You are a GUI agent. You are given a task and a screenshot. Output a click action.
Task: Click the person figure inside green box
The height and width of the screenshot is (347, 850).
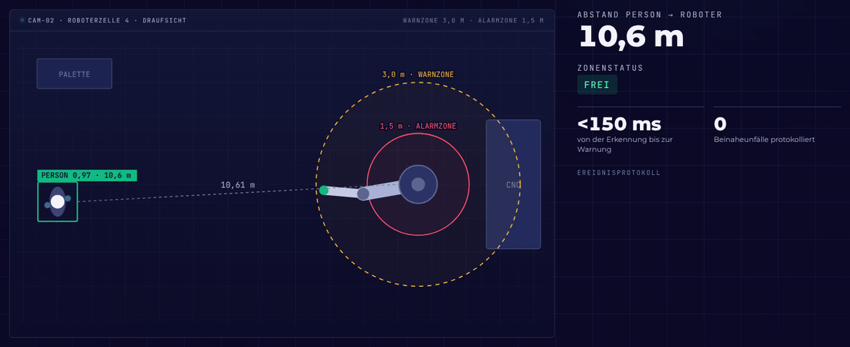coord(57,202)
